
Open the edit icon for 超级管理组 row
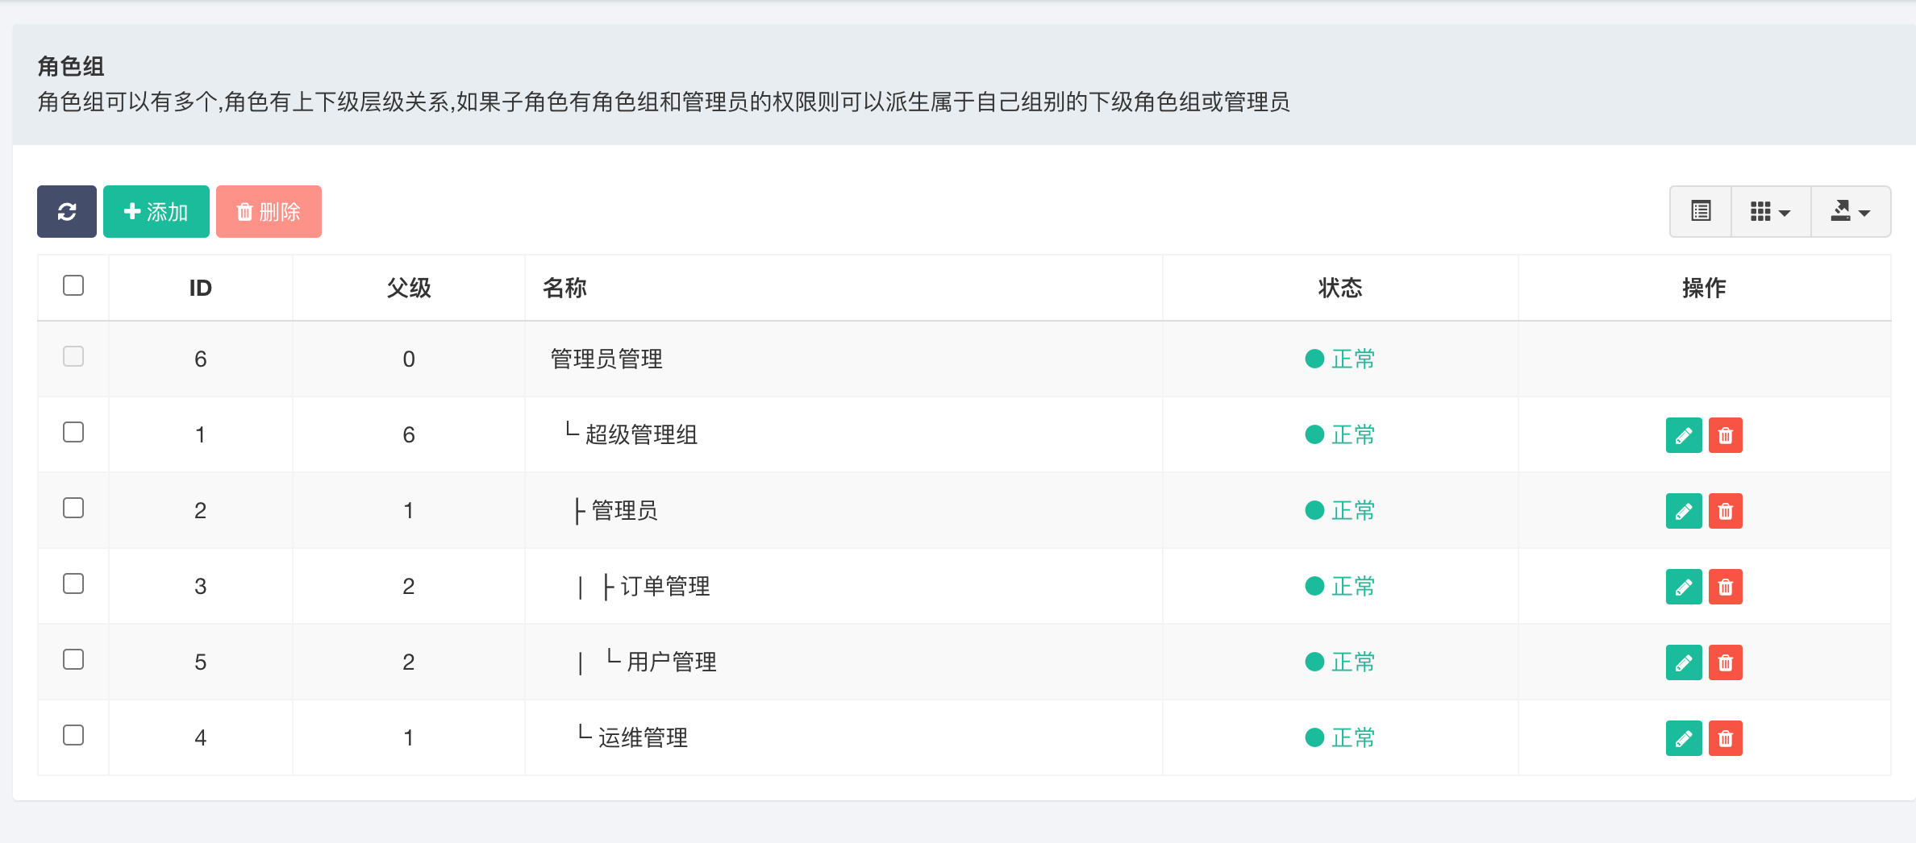pyautogui.click(x=1683, y=435)
